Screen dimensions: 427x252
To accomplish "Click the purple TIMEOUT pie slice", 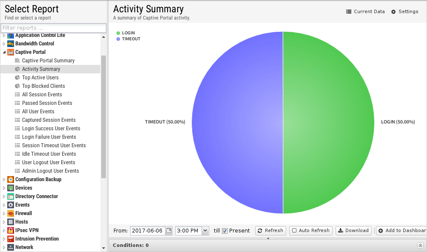I will tap(237, 122).
